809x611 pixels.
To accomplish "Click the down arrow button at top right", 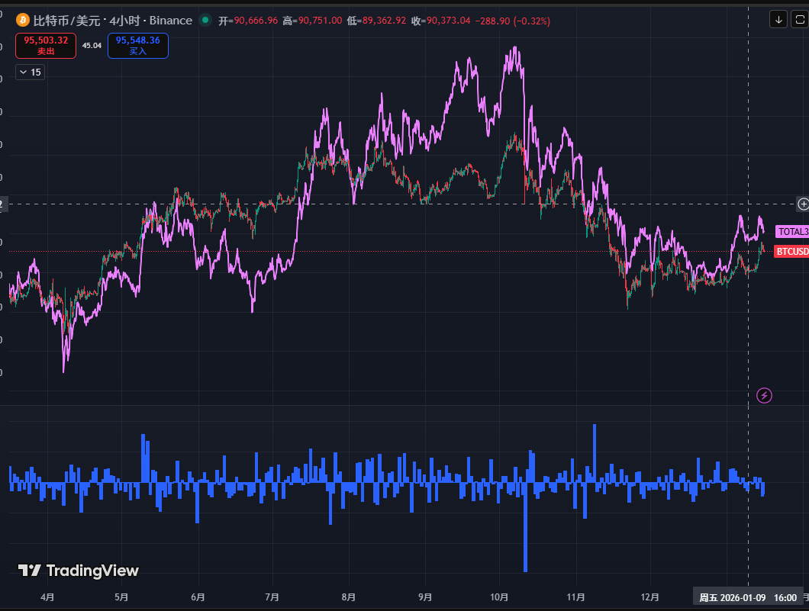I will 778,19.
